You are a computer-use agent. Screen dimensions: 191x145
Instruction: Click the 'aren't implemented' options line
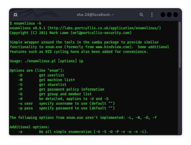pyautogui.click(x=83, y=118)
